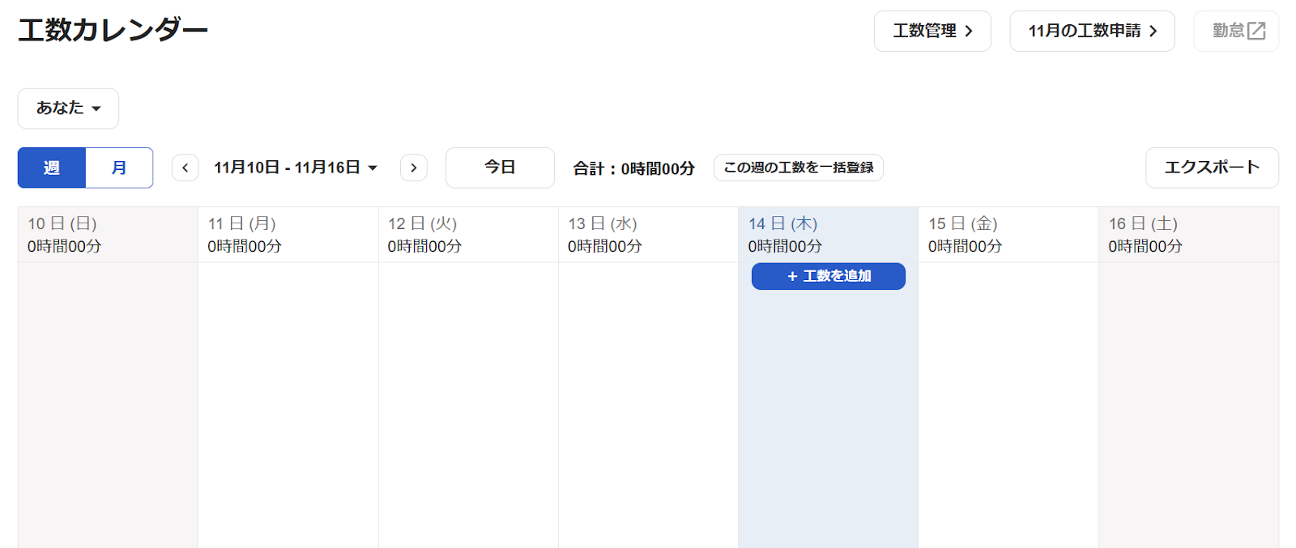This screenshot has width=1296, height=548.
Task: Click この週の工数を一括登録 button
Action: point(798,168)
